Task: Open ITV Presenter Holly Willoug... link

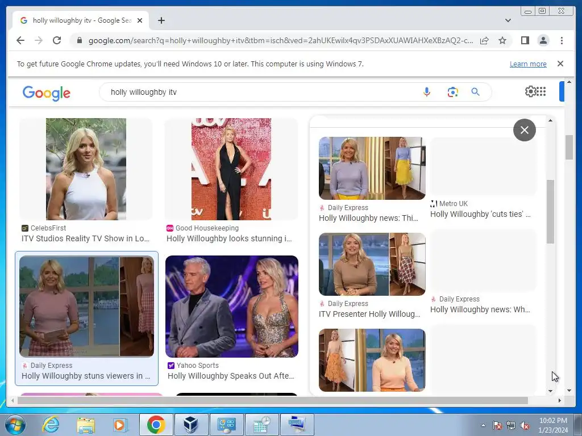Action: tap(369, 313)
